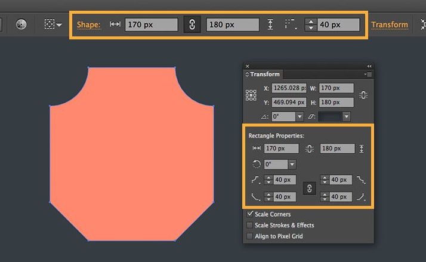Enable Scale Strokes & Effects checkbox
This screenshot has height=262, width=426.
pos(249,226)
